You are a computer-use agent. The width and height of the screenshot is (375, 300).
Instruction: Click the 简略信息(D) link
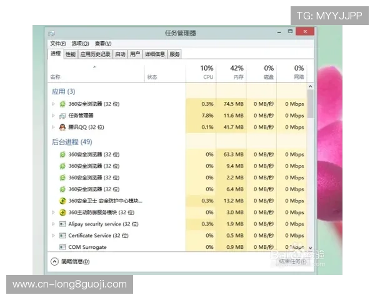(76, 261)
